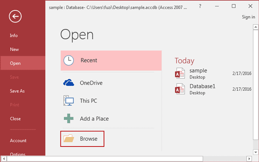This screenshot has height=162, width=259.
Task: Close the Access window with X
Action: coord(250,6)
